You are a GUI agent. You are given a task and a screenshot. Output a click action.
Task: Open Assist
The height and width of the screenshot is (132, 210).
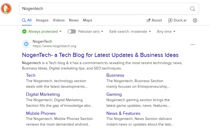(154, 20)
